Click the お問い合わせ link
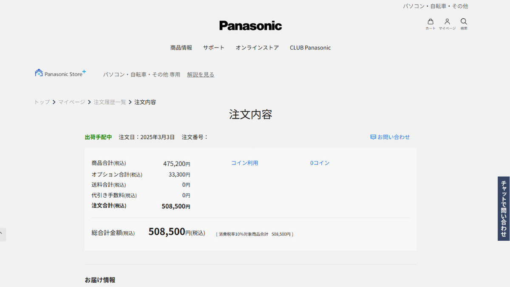510x287 pixels. click(x=394, y=137)
